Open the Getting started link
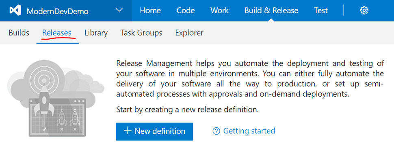 click(249, 131)
